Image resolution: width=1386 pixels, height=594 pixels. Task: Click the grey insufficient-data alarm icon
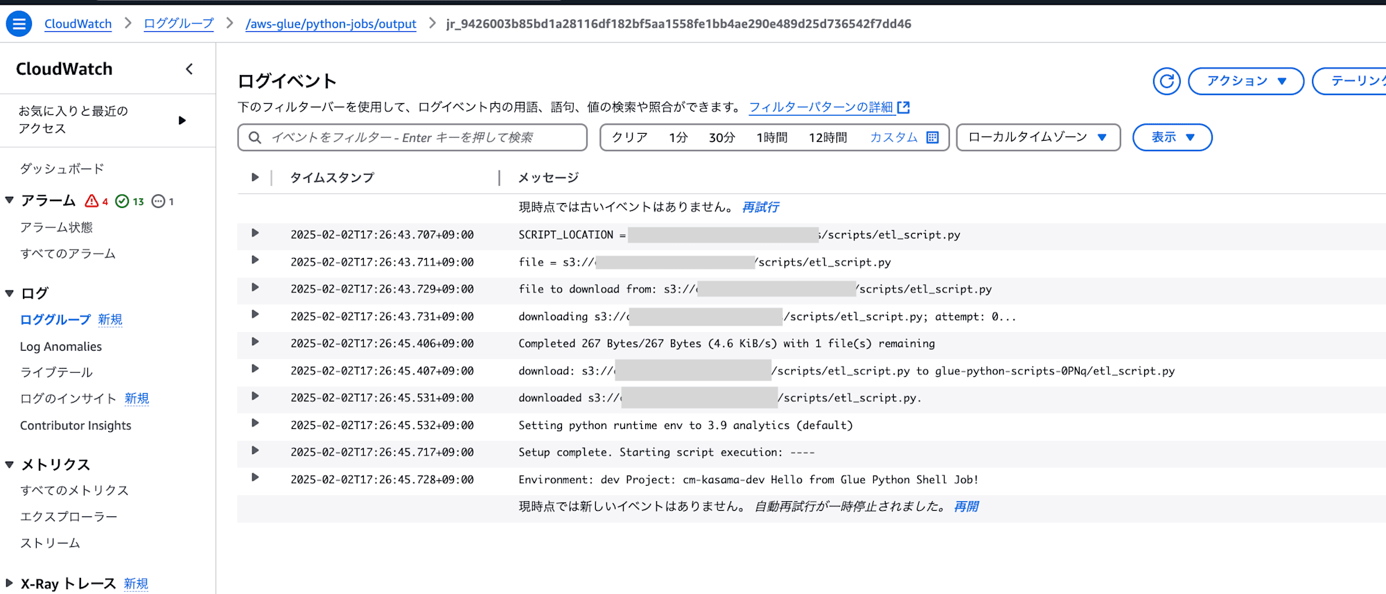[x=158, y=201]
